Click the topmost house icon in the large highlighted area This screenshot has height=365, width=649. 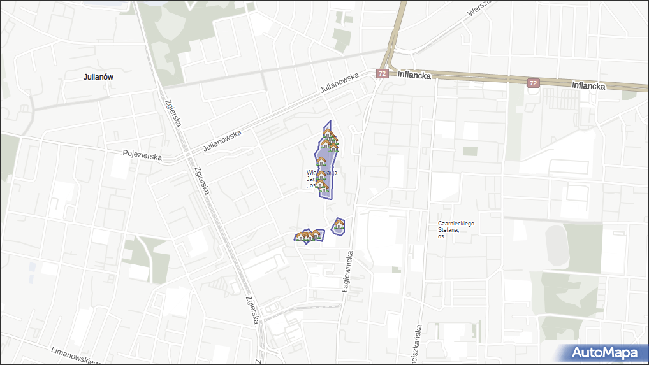pos(327,134)
